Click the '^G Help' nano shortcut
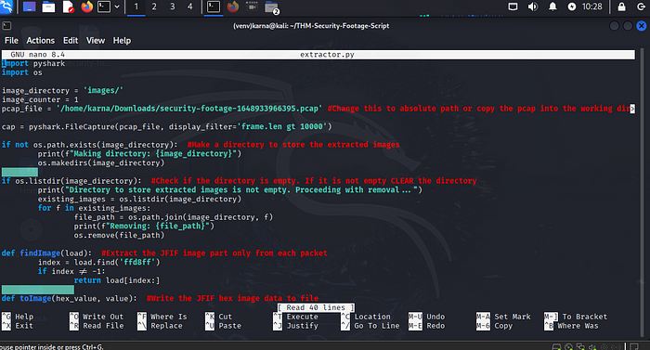Screen dimensions: 650x350 (18, 317)
